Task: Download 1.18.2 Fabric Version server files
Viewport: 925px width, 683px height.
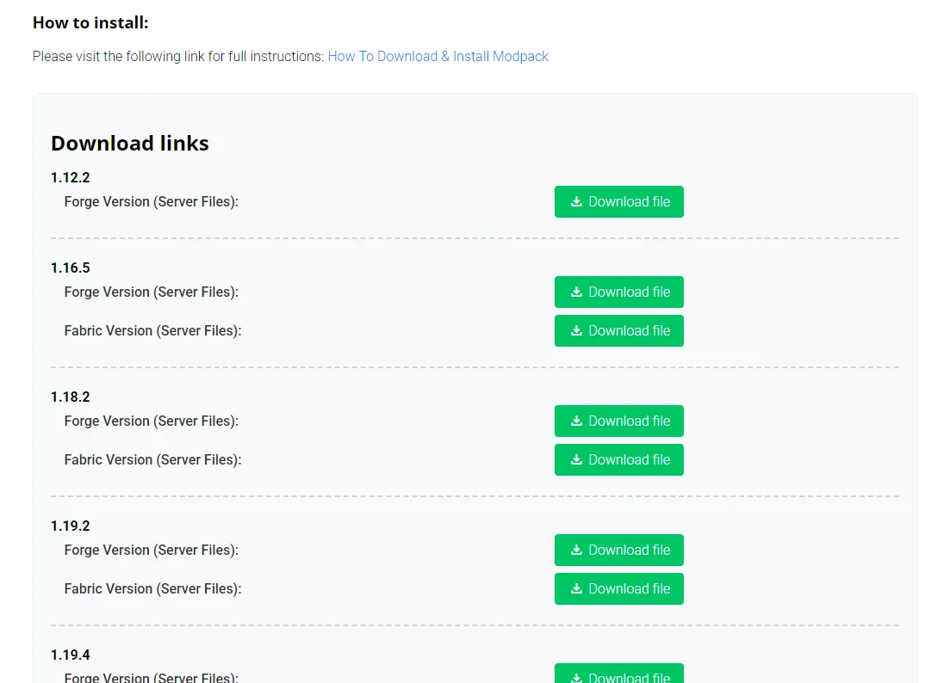Action: [x=619, y=459]
